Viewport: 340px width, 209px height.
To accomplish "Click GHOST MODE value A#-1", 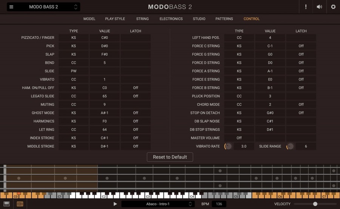I will pyautogui.click(x=105, y=113).
